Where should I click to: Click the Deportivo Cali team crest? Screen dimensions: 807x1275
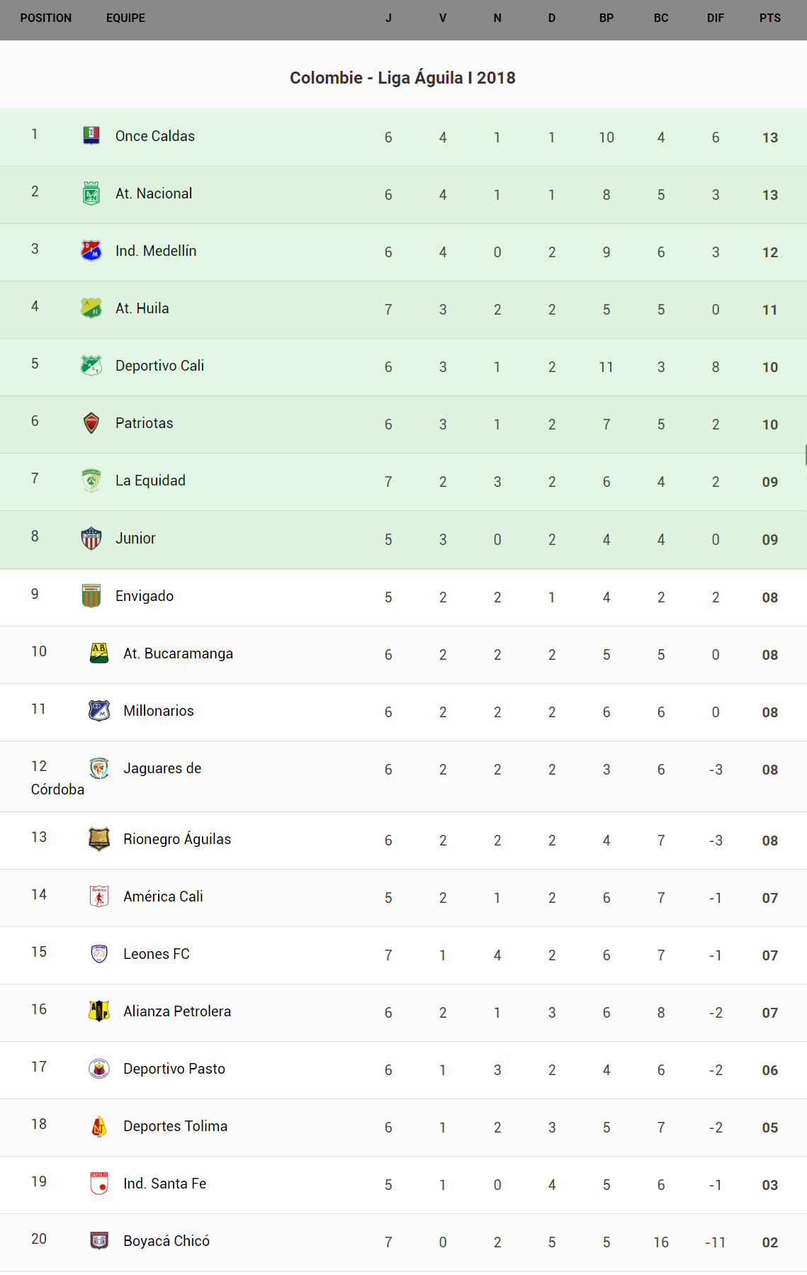tap(91, 365)
